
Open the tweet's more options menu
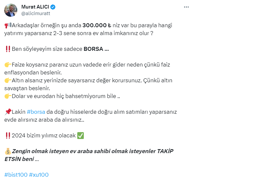pos(186,7)
